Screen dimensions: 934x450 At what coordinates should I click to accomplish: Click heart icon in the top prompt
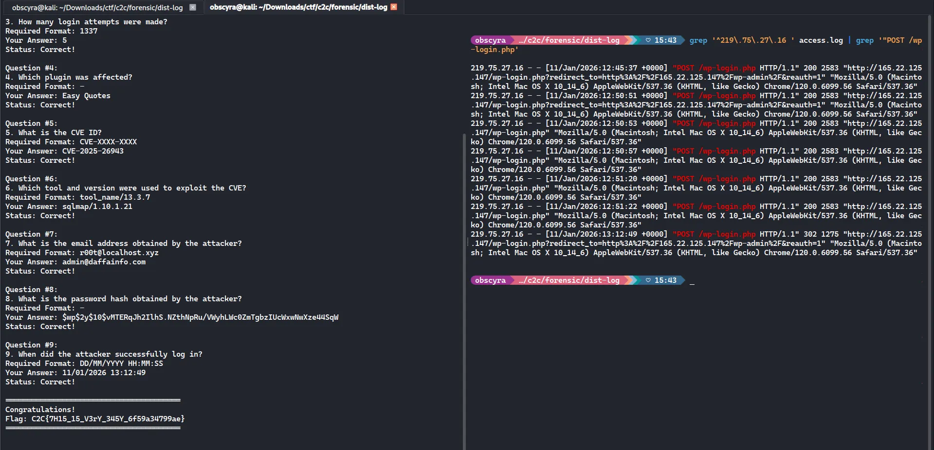648,40
